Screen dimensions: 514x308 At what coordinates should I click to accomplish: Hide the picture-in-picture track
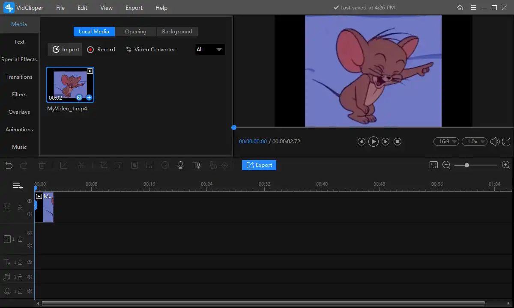tap(30, 233)
